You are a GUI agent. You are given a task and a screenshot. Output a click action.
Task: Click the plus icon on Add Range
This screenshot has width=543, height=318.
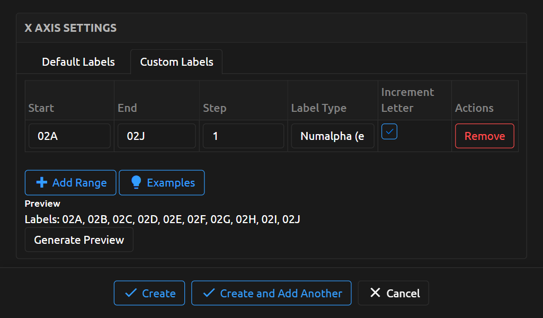(41, 183)
